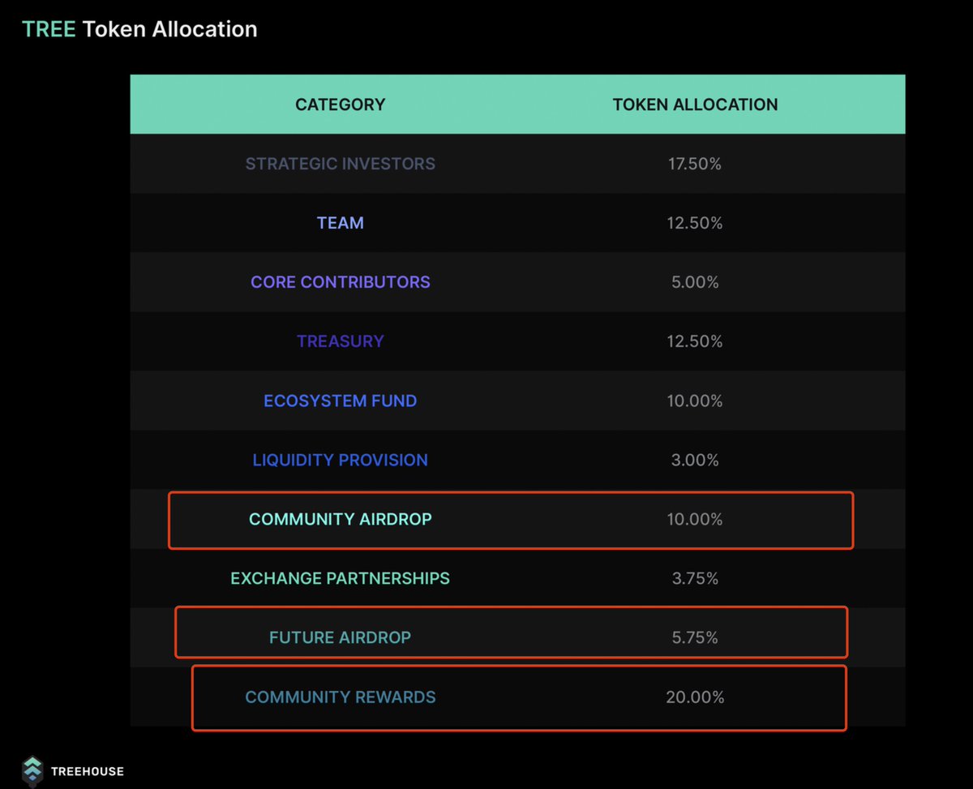Click the TEAM category label
The image size is (973, 789).
point(340,223)
